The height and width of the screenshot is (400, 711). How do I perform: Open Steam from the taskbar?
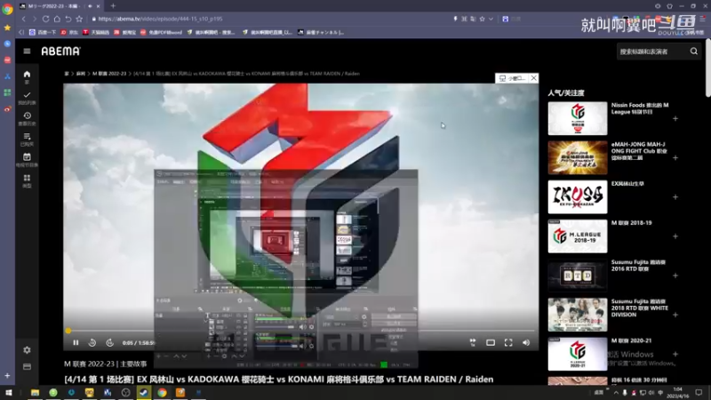pyautogui.click(x=144, y=393)
